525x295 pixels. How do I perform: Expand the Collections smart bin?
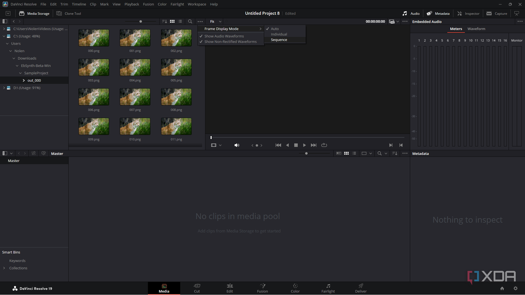click(4, 268)
